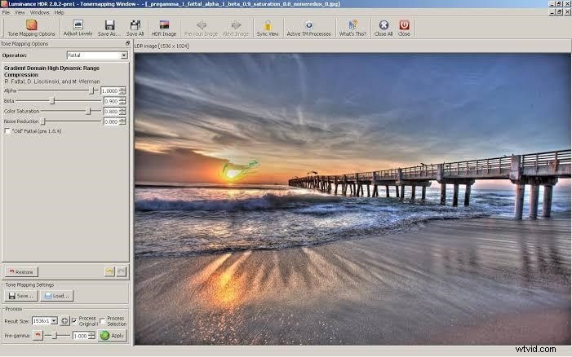Image resolution: width=572 pixels, height=357 pixels.
Task: Click the Luminance HDR title bar icon
Action: coord(3,3)
